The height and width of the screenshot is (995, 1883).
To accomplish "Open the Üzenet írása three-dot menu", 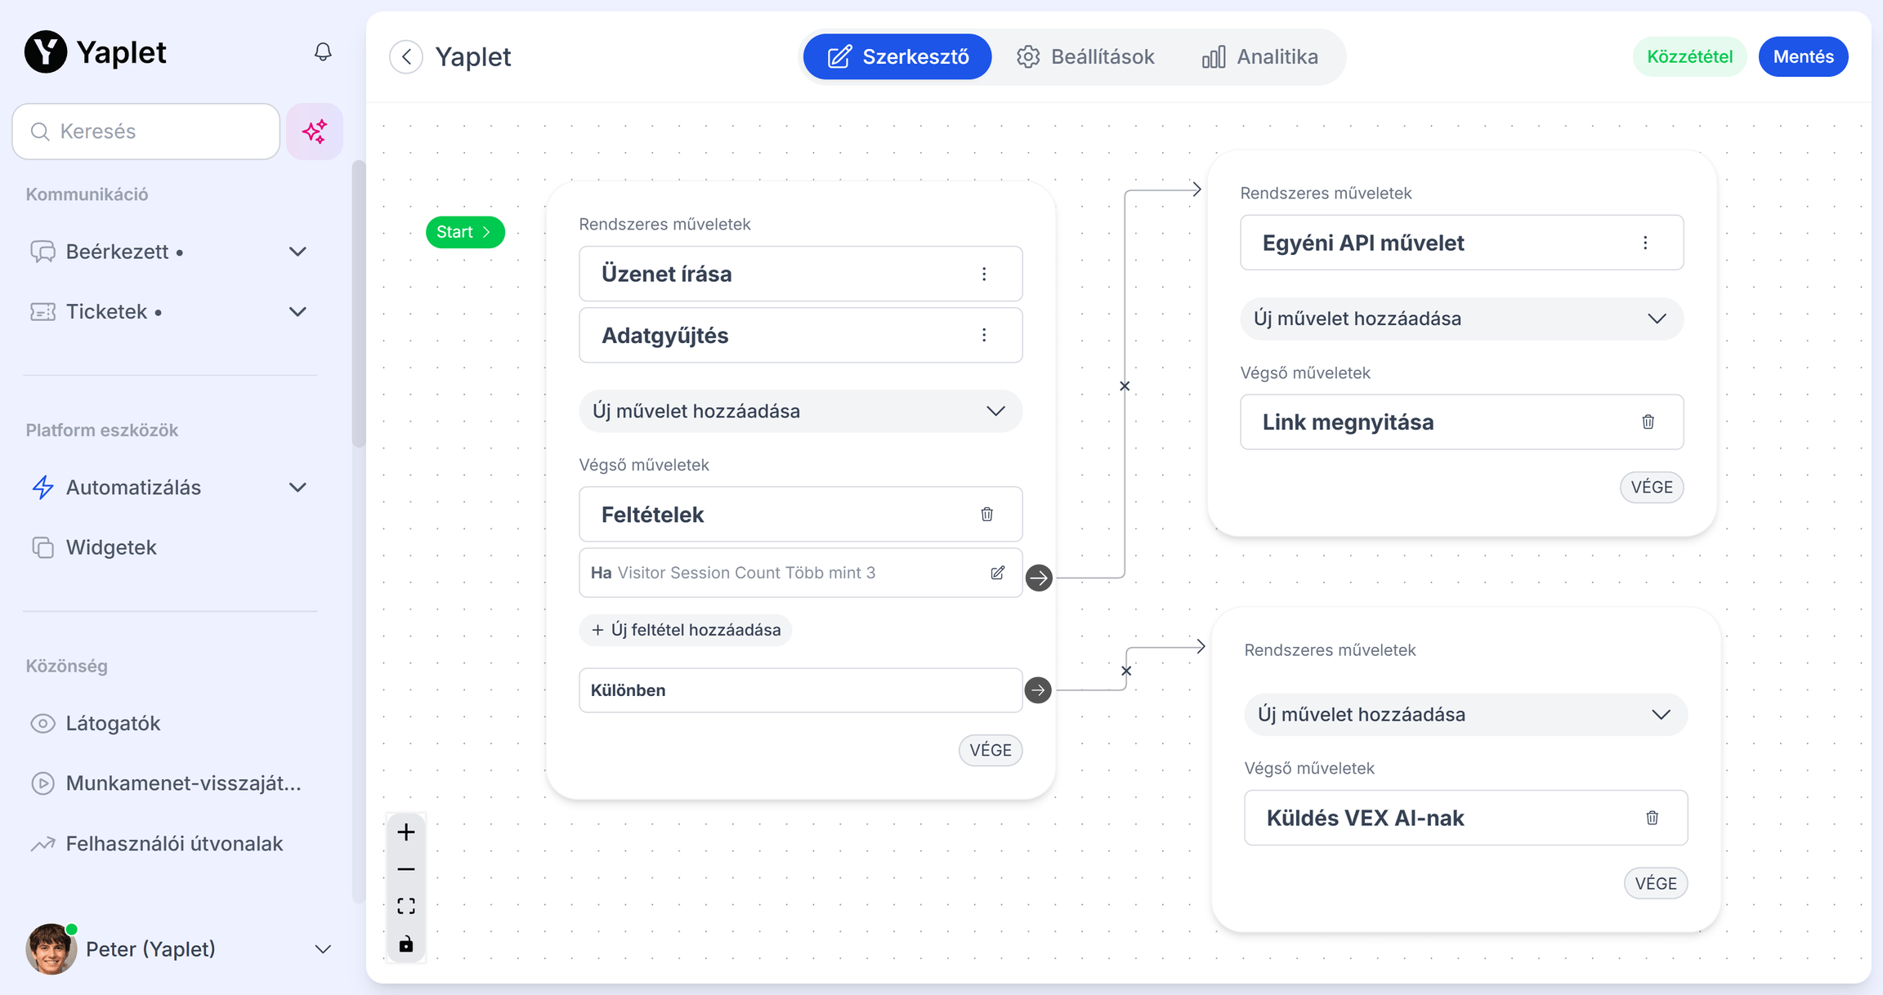I will coord(984,274).
